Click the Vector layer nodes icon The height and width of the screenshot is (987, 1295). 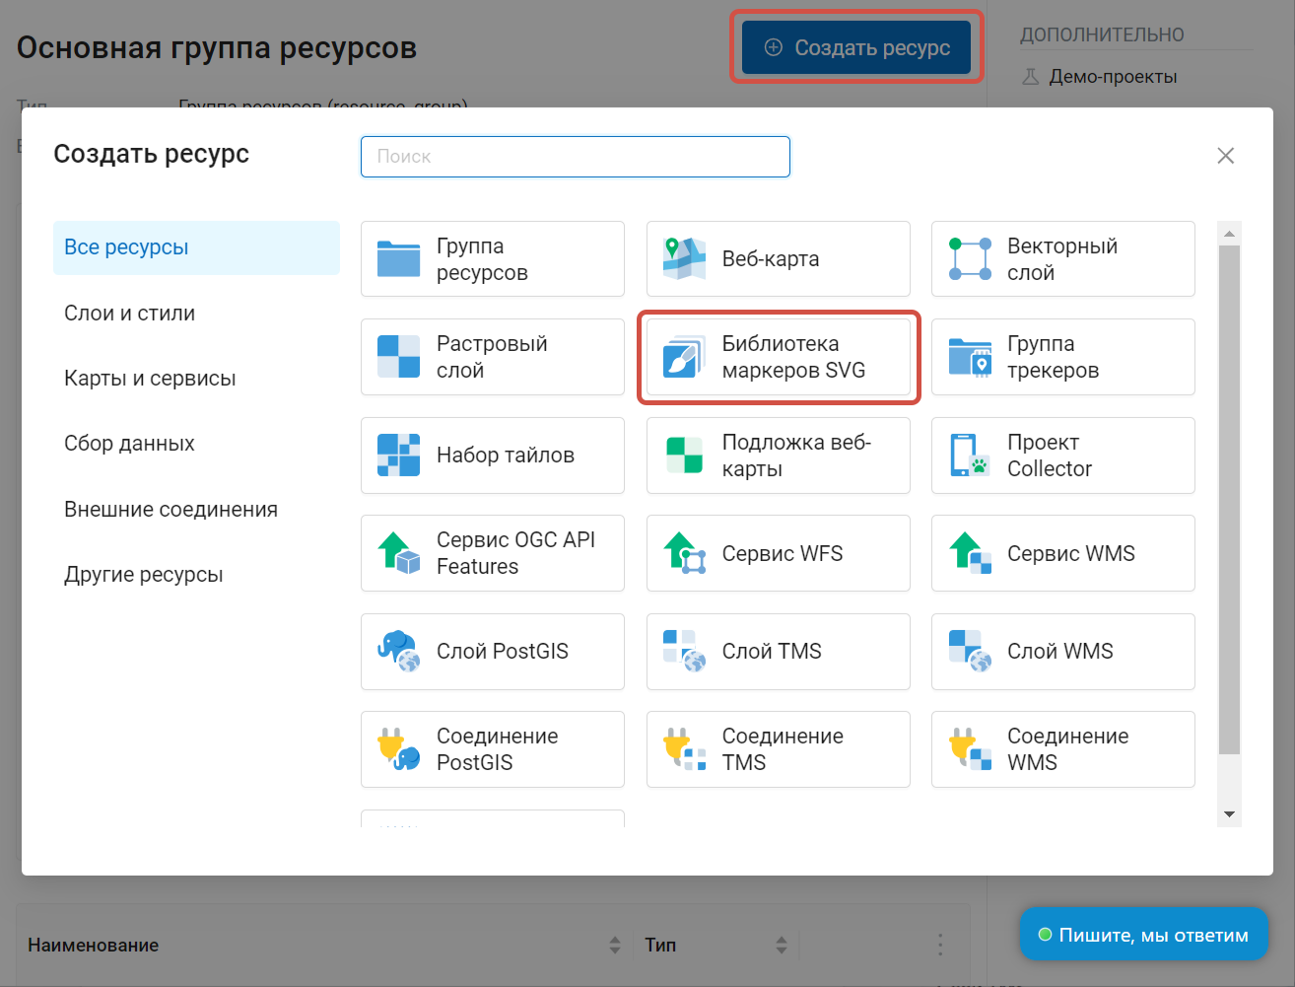(970, 259)
